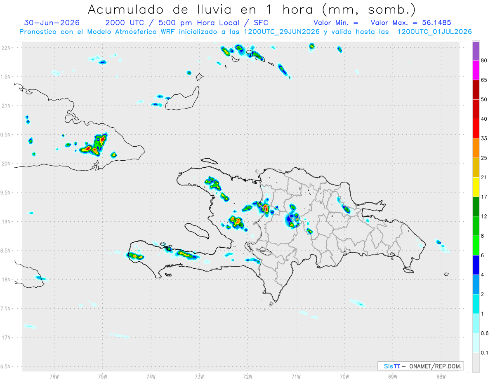
Task: Click the '76W' longitude label
Action: click(54, 376)
